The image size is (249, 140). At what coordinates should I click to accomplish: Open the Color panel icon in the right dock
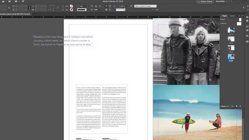(247, 30)
